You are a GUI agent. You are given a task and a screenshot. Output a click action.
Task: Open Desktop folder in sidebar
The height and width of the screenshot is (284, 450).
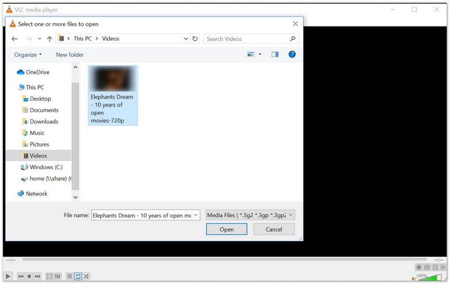[37, 99]
